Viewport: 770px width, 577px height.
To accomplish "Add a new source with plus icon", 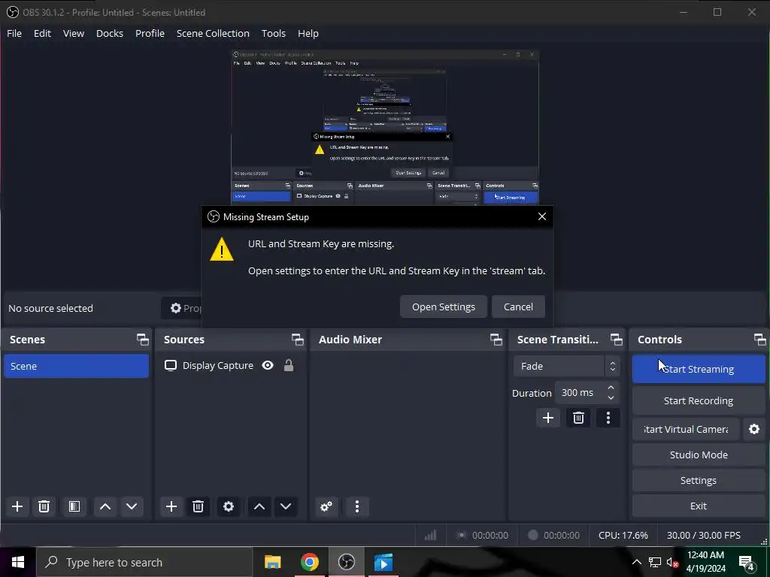I will click(x=171, y=506).
